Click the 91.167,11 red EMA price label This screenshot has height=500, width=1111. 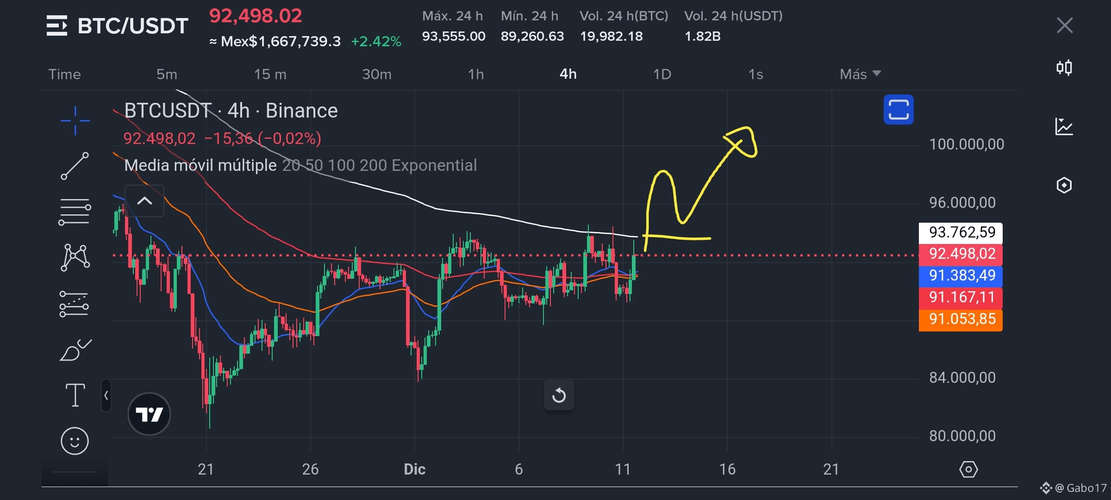(x=961, y=298)
